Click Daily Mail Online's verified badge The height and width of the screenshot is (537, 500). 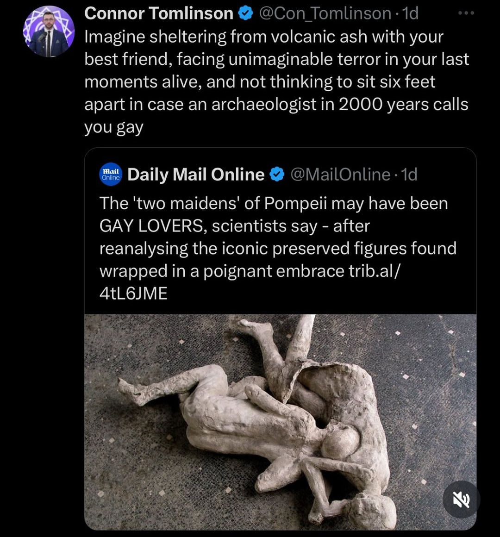277,175
